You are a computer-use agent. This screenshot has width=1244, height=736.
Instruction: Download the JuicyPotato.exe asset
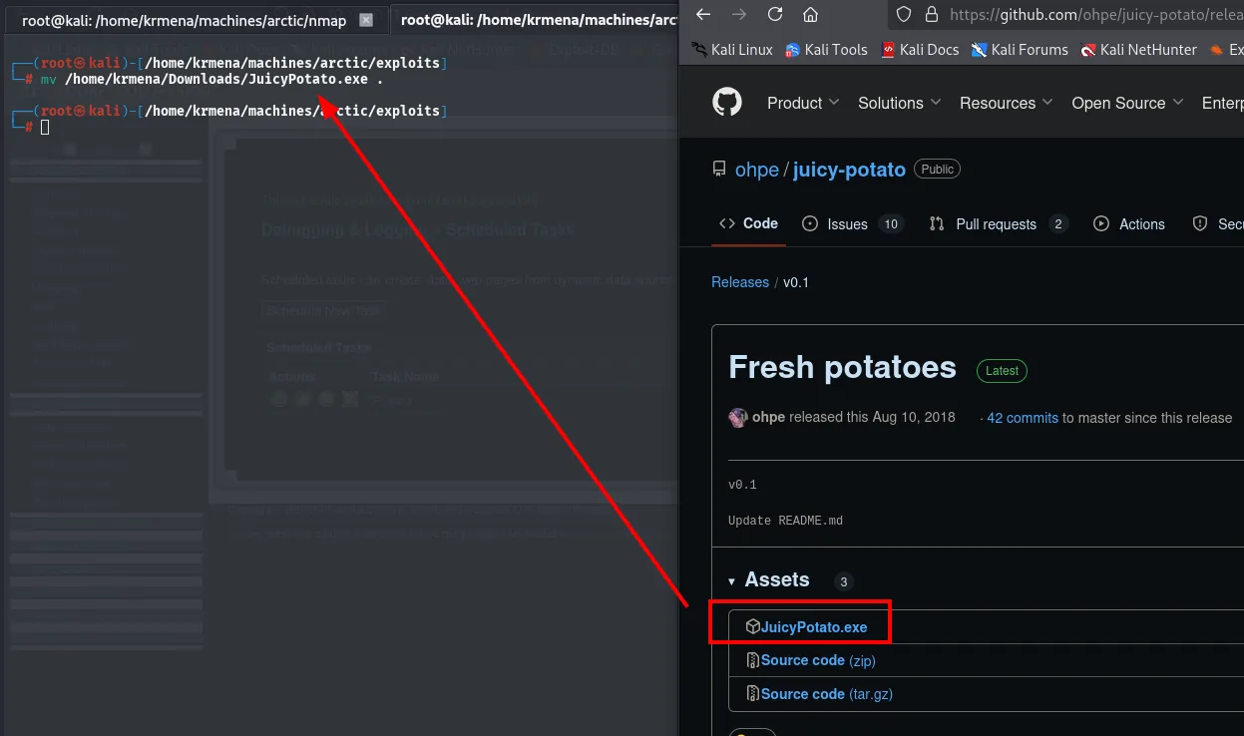(814, 627)
